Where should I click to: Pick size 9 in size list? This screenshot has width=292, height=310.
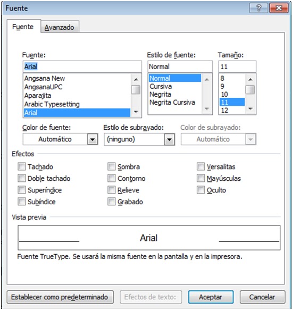click(x=232, y=86)
